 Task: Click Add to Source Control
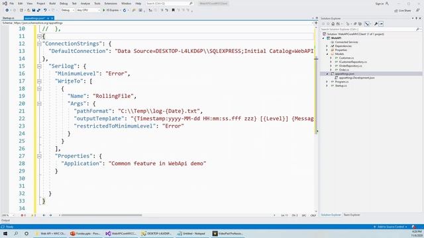click(390, 227)
